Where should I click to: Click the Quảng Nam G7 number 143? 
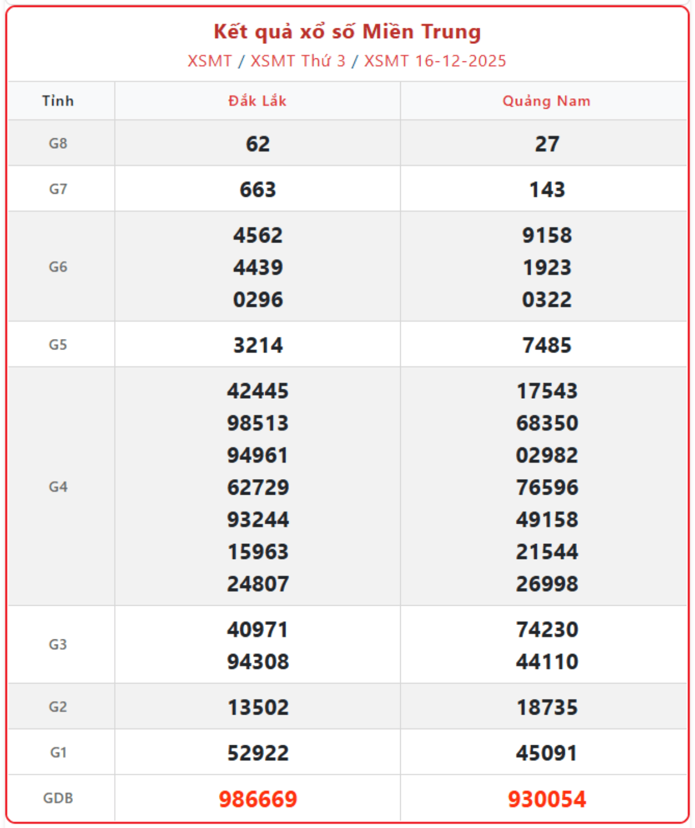point(547,190)
